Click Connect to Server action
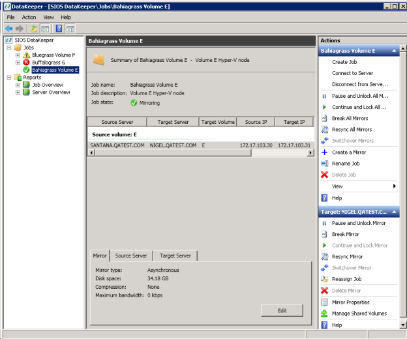Image resolution: width=407 pixels, height=339 pixels. pos(352,73)
